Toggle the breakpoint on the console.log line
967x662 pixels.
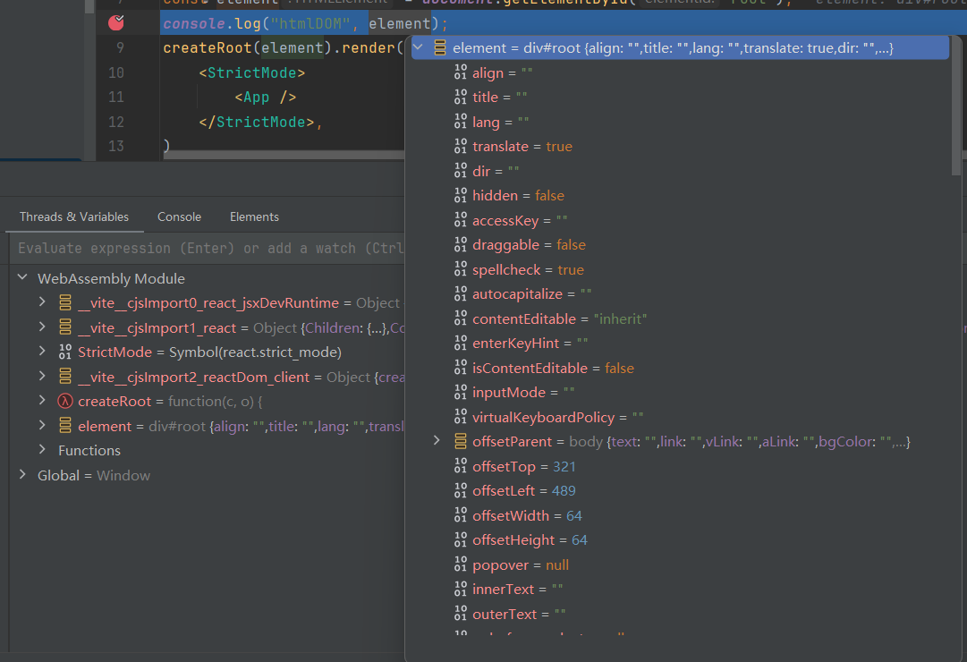pyautogui.click(x=116, y=23)
